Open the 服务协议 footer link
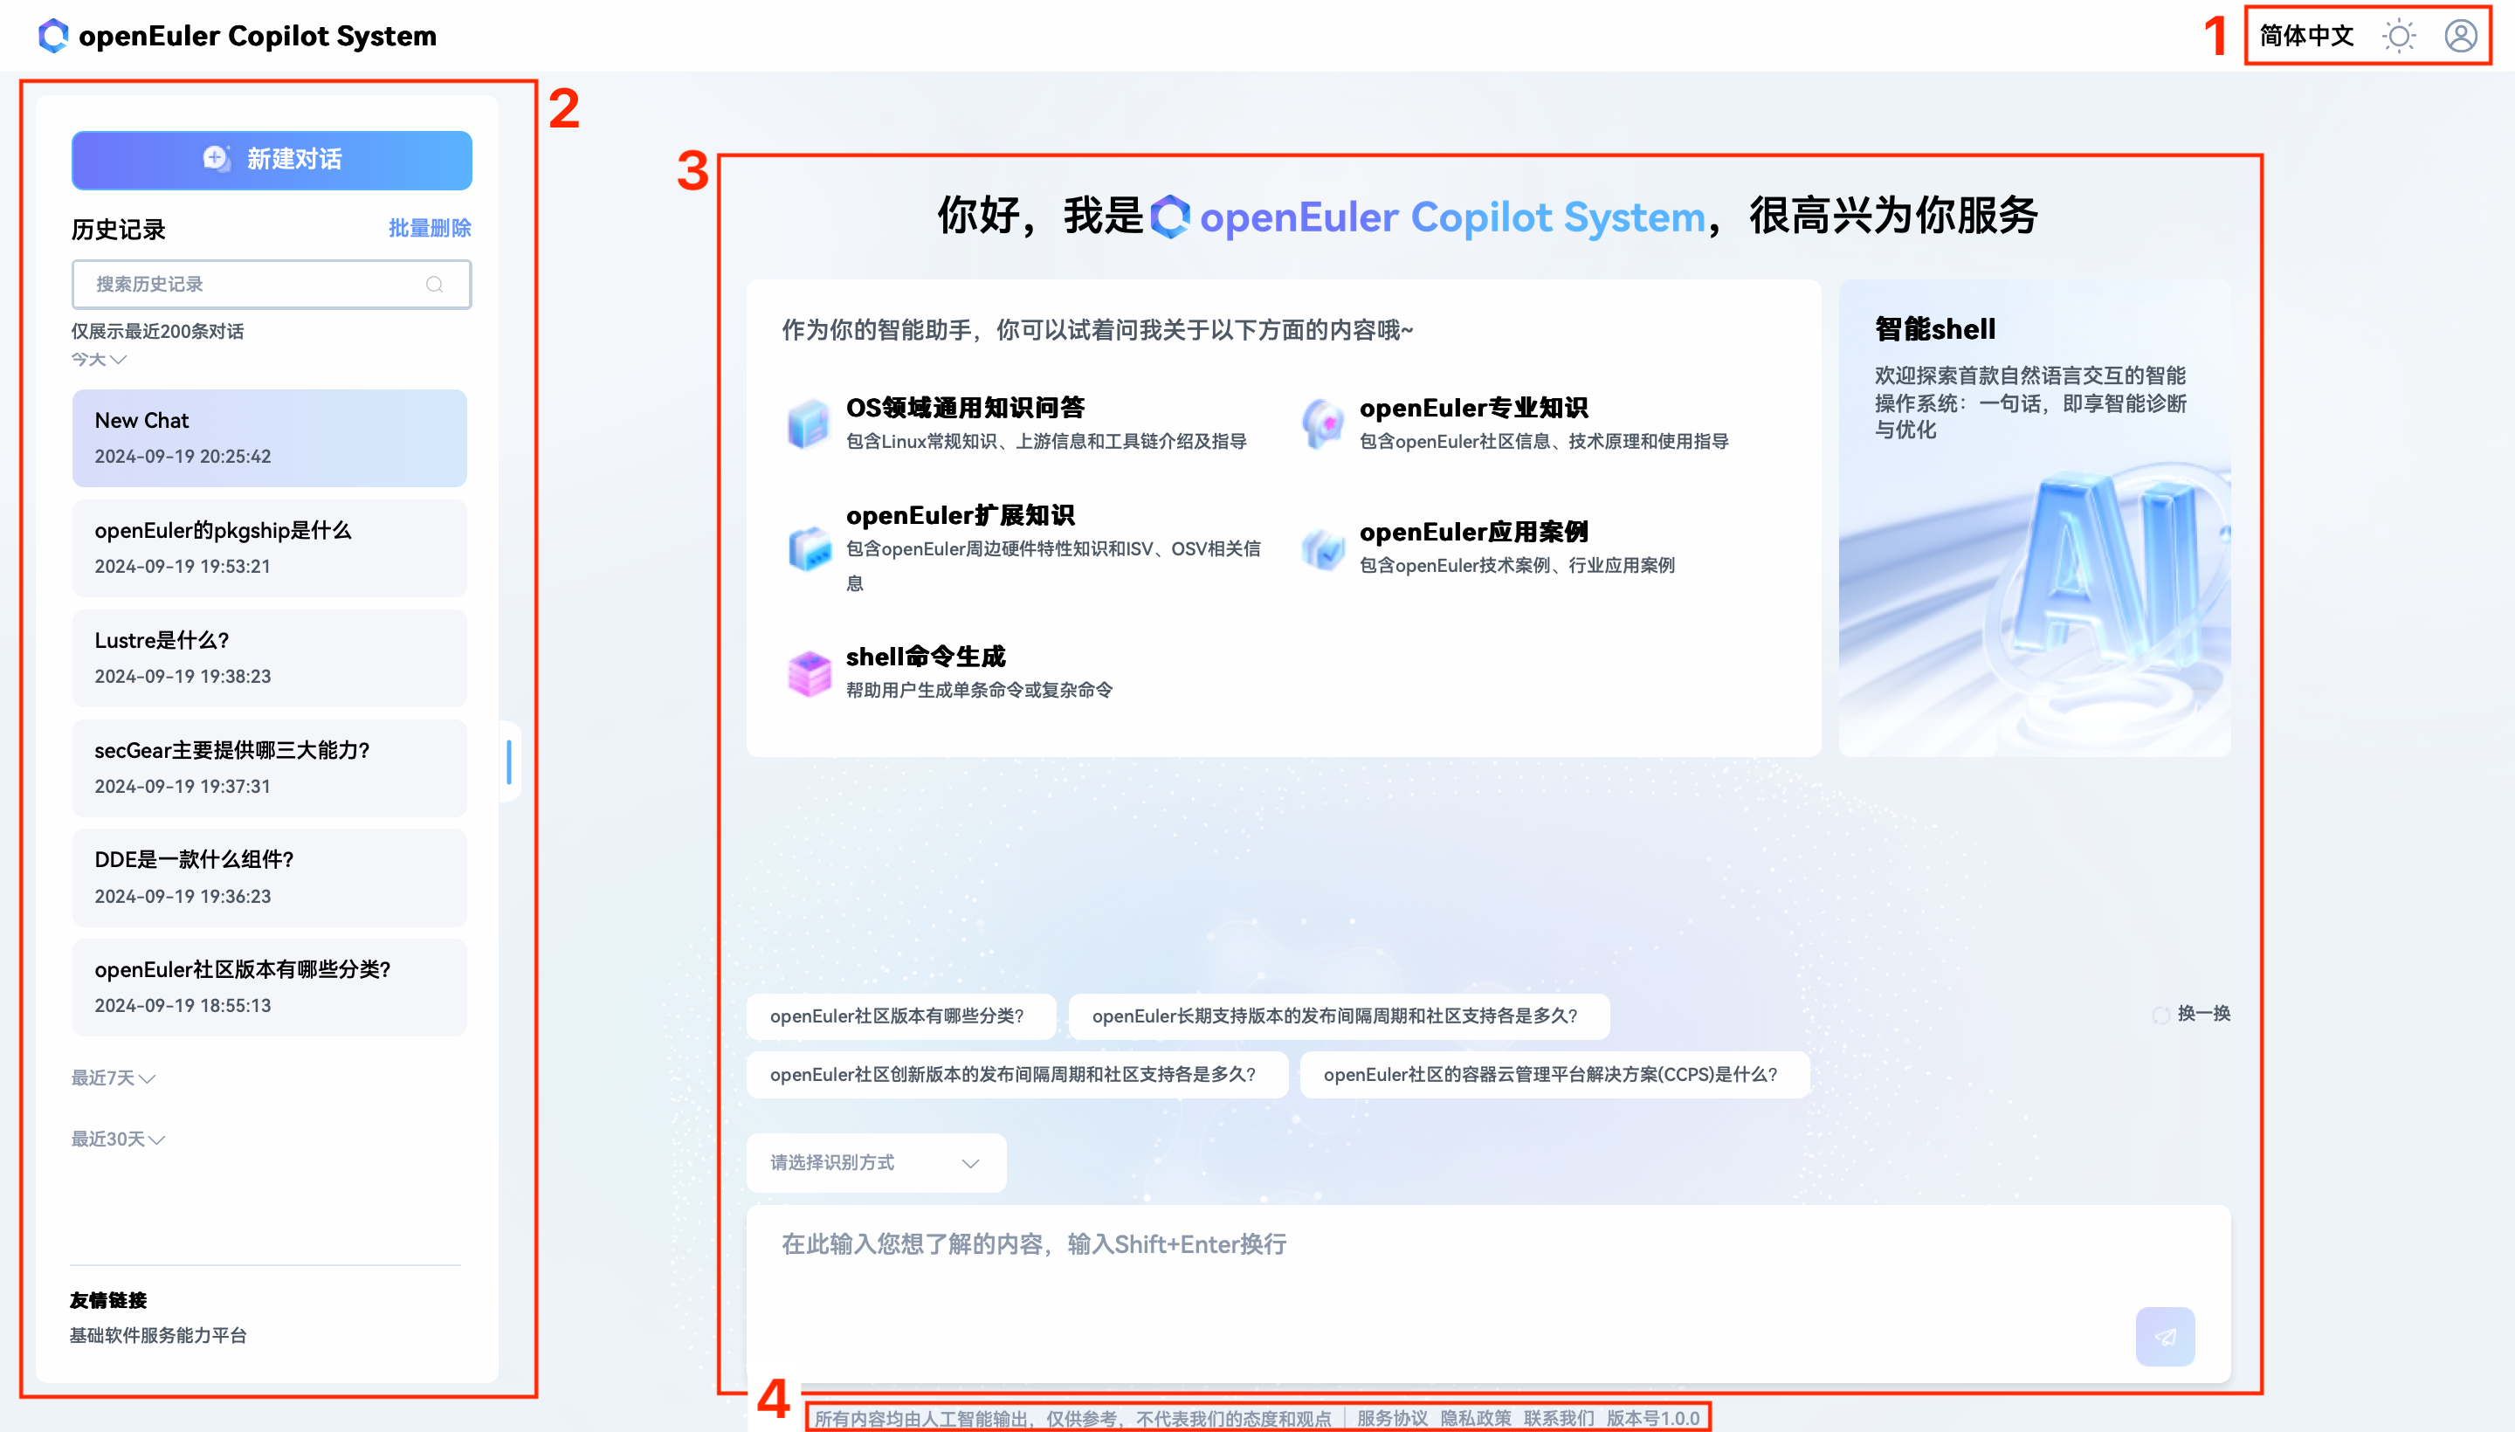This screenshot has height=1432, width=2515. (x=1392, y=1417)
